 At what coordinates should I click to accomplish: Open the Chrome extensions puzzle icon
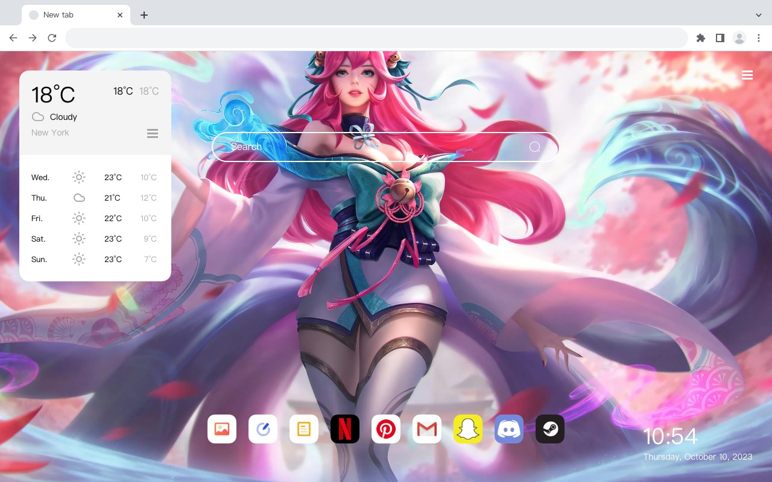700,38
